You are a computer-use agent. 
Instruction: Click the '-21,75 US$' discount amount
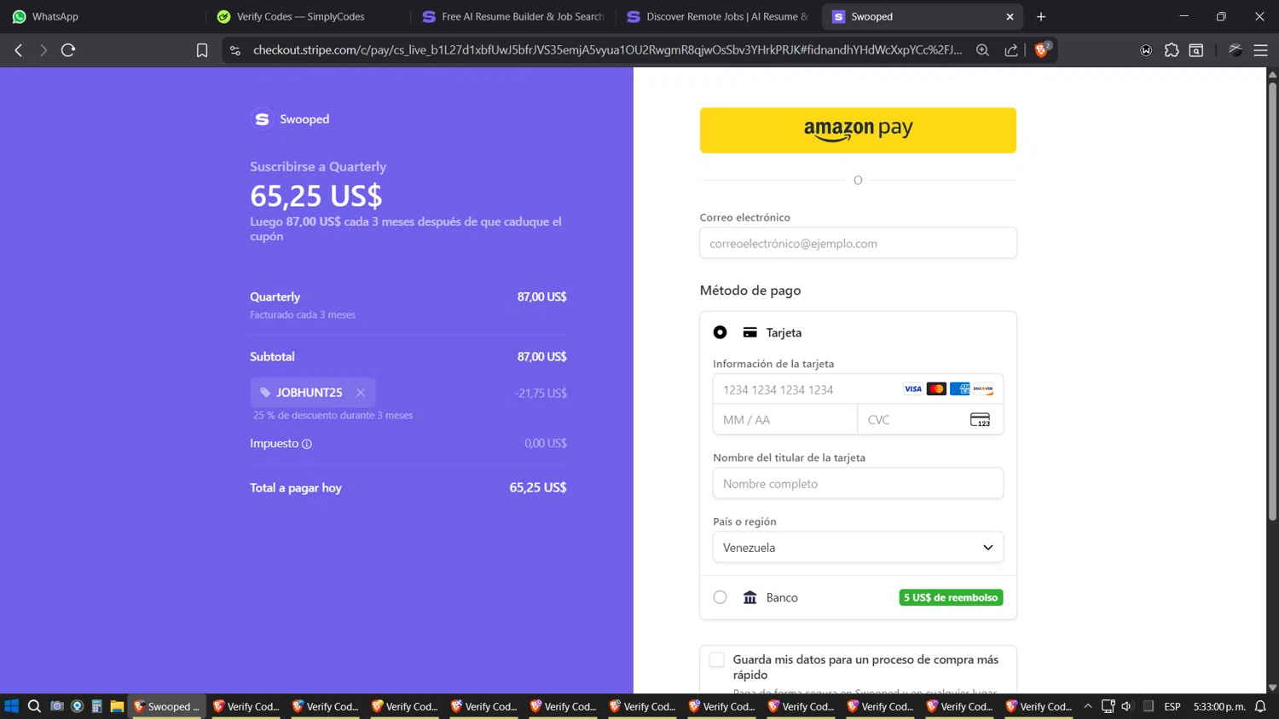tap(541, 394)
